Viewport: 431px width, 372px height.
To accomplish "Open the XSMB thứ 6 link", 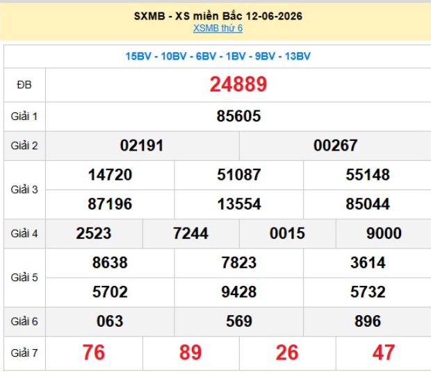I will [218, 28].
